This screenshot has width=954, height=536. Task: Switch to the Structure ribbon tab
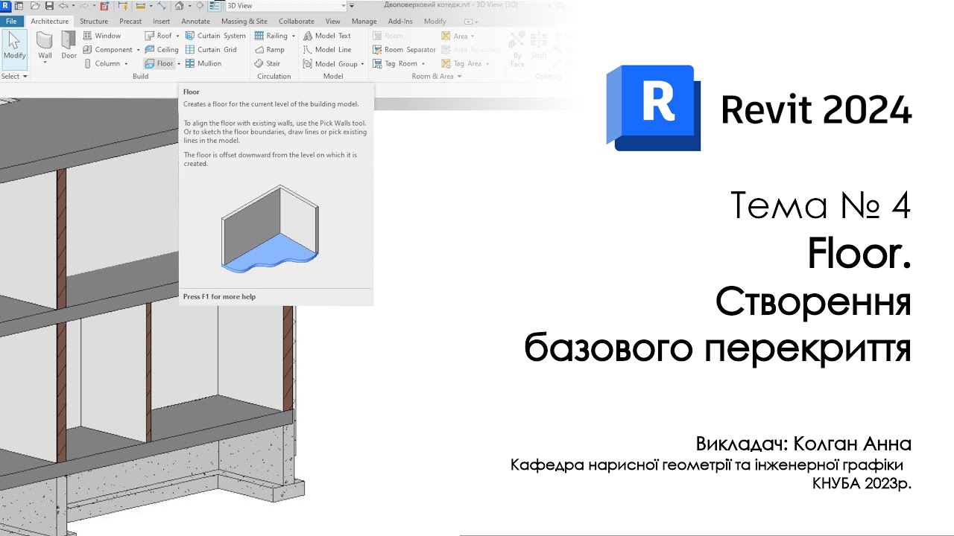pyautogui.click(x=94, y=22)
